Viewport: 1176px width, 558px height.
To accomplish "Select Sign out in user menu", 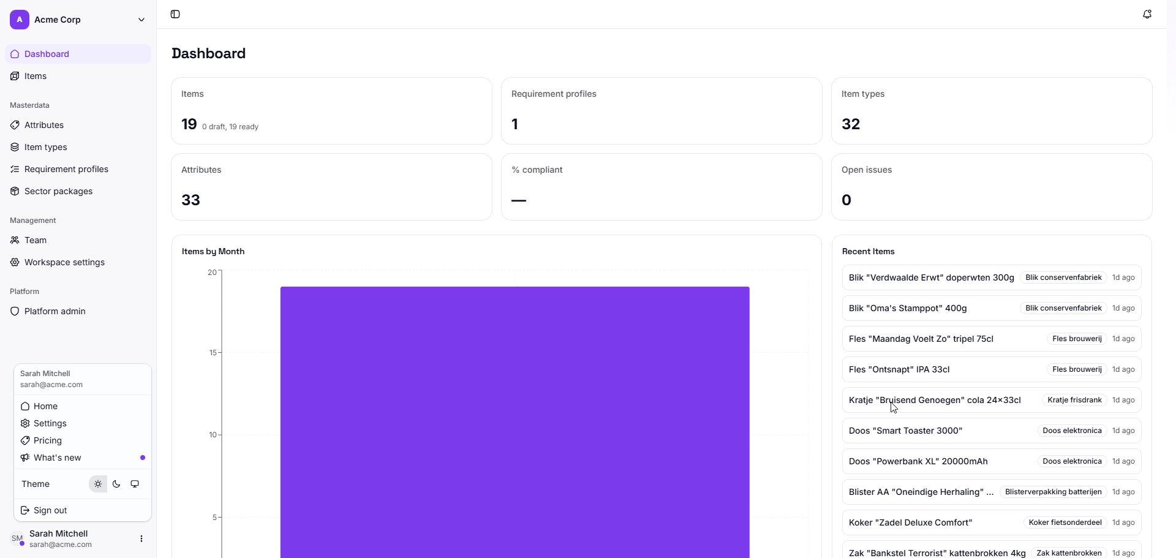I will 83,510.
